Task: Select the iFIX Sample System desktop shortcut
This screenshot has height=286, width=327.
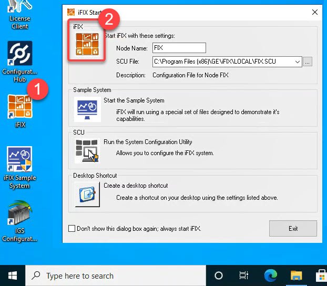Action: (x=19, y=168)
